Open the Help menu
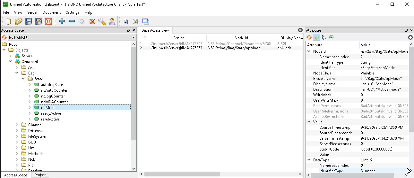This screenshot has height=178, width=414. (88, 12)
